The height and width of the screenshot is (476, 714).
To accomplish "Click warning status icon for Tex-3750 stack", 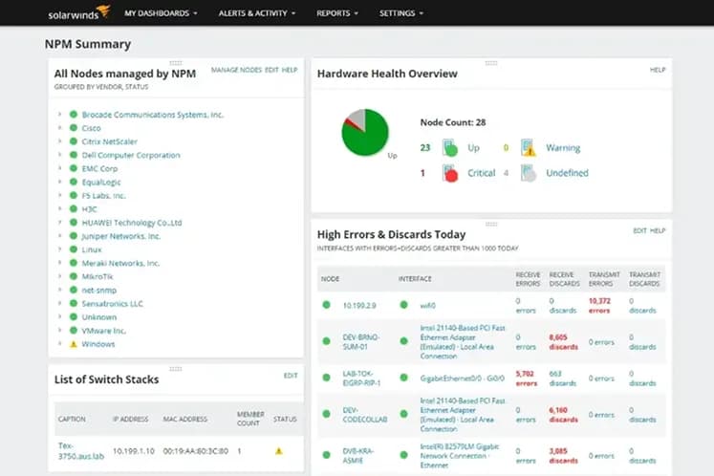I will pyautogui.click(x=279, y=451).
